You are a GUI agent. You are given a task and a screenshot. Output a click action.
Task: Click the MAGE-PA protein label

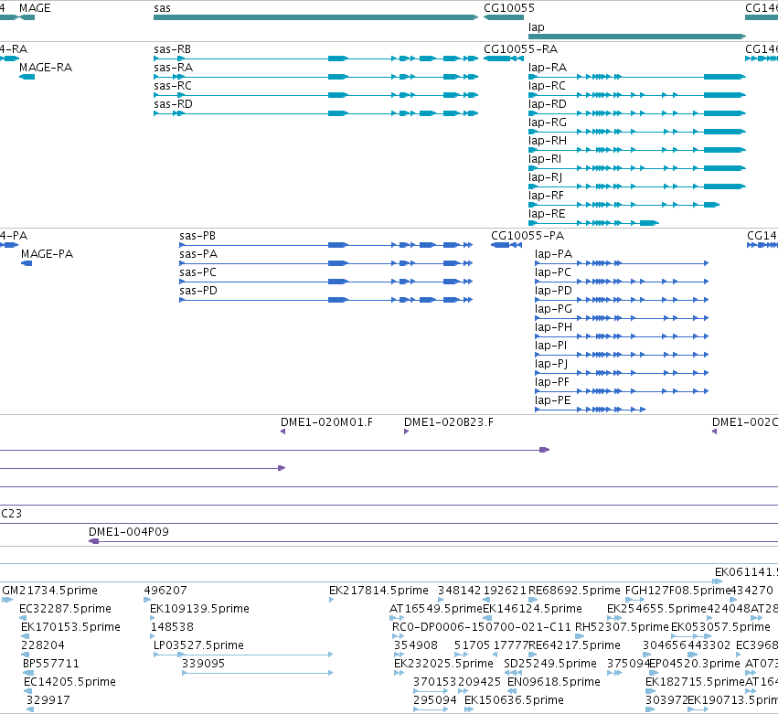pyautogui.click(x=48, y=254)
